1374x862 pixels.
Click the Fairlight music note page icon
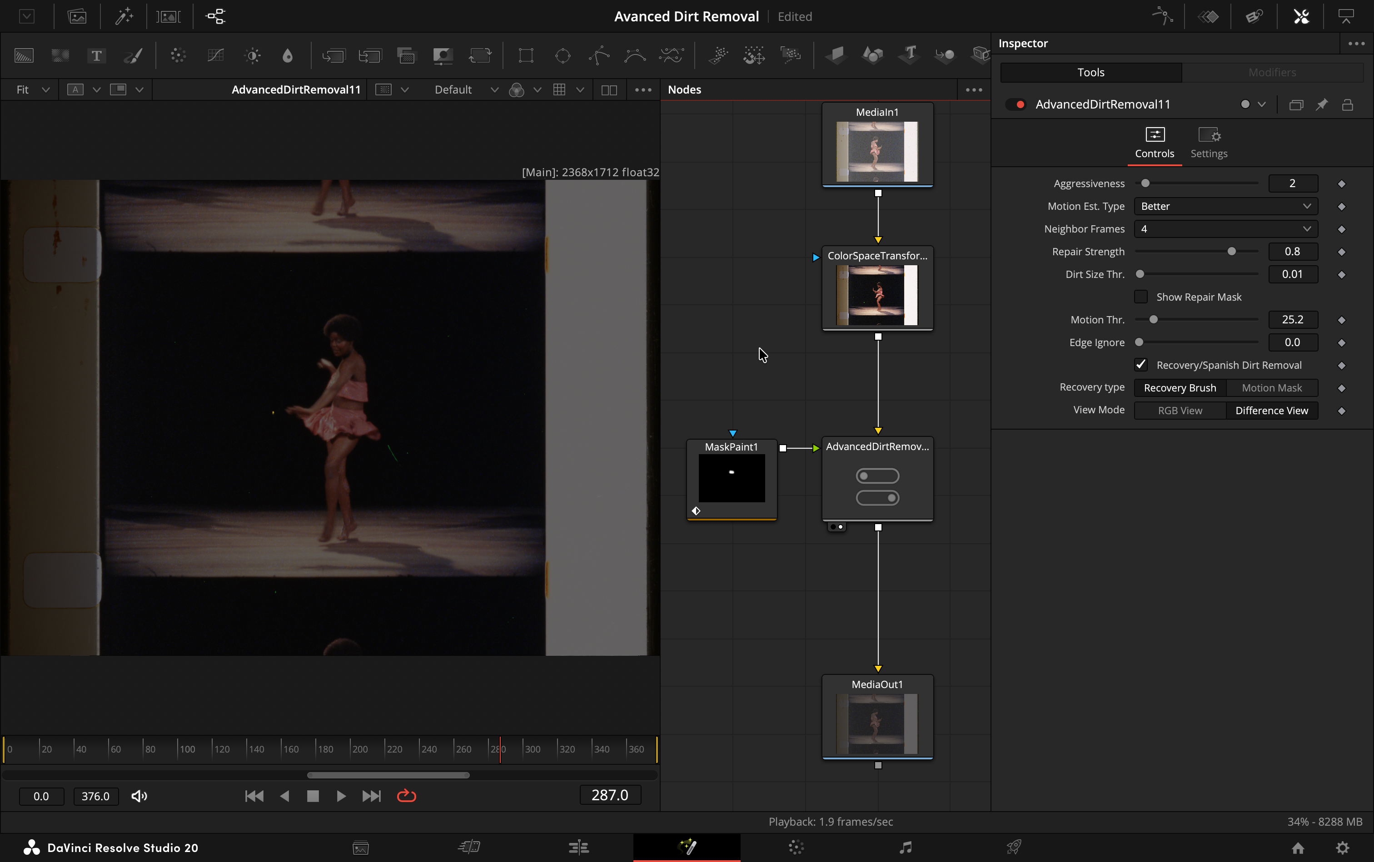pyautogui.click(x=905, y=847)
